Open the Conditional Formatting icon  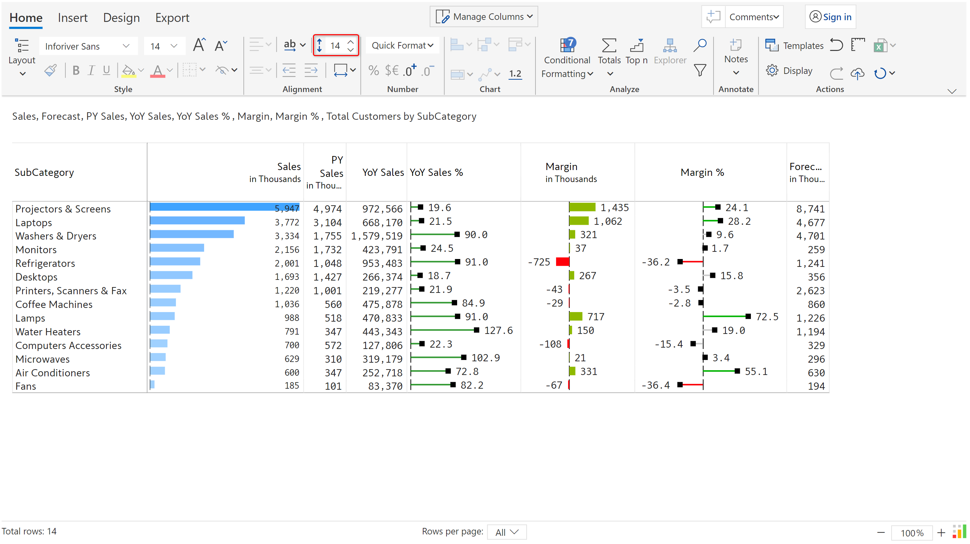567,46
